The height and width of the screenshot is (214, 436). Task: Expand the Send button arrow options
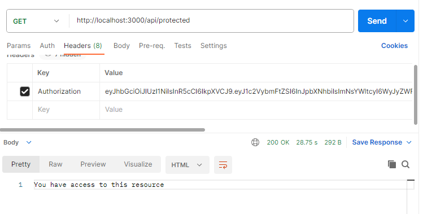tap(406, 21)
